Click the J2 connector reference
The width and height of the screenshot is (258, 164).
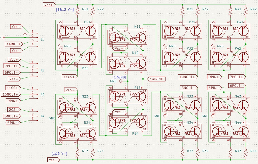(42, 70)
